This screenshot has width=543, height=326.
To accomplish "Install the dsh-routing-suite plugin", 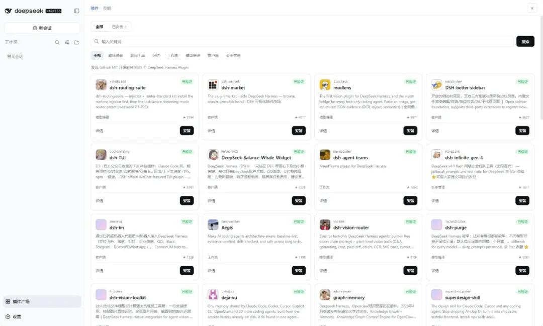I will click(x=187, y=131).
